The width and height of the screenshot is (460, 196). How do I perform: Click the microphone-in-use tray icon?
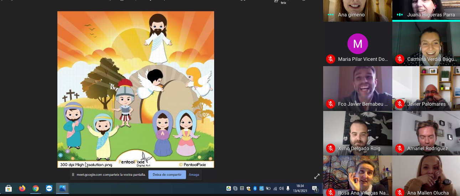click(287, 188)
